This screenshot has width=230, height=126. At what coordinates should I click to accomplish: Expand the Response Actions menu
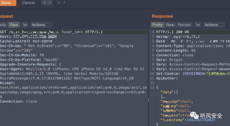pos(214,25)
